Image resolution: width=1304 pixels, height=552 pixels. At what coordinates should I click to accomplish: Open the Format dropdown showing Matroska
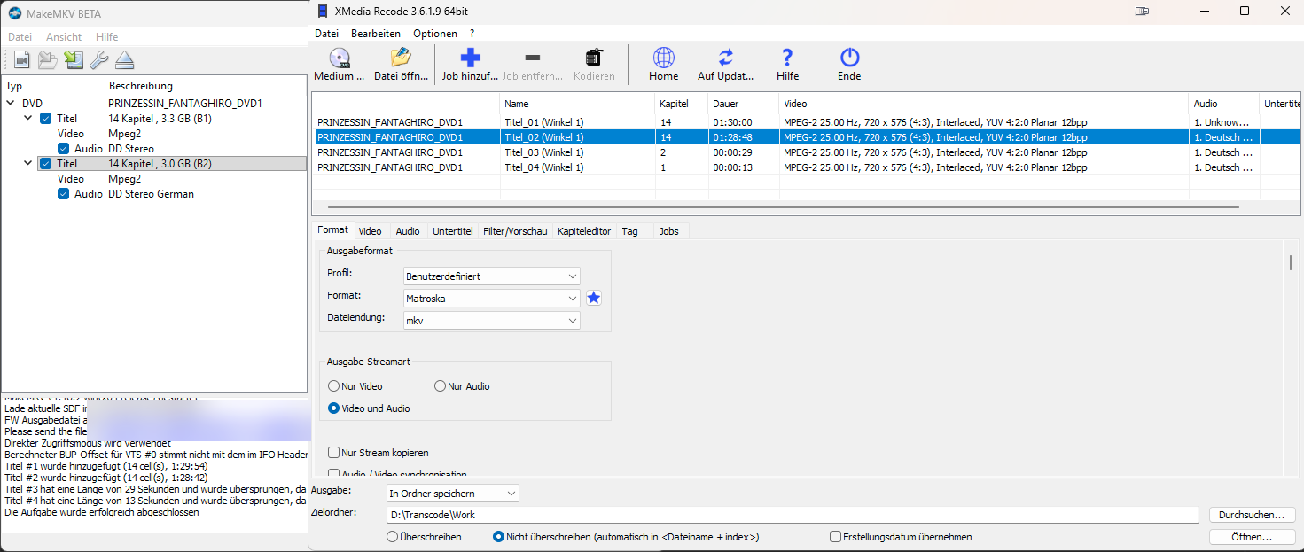491,299
